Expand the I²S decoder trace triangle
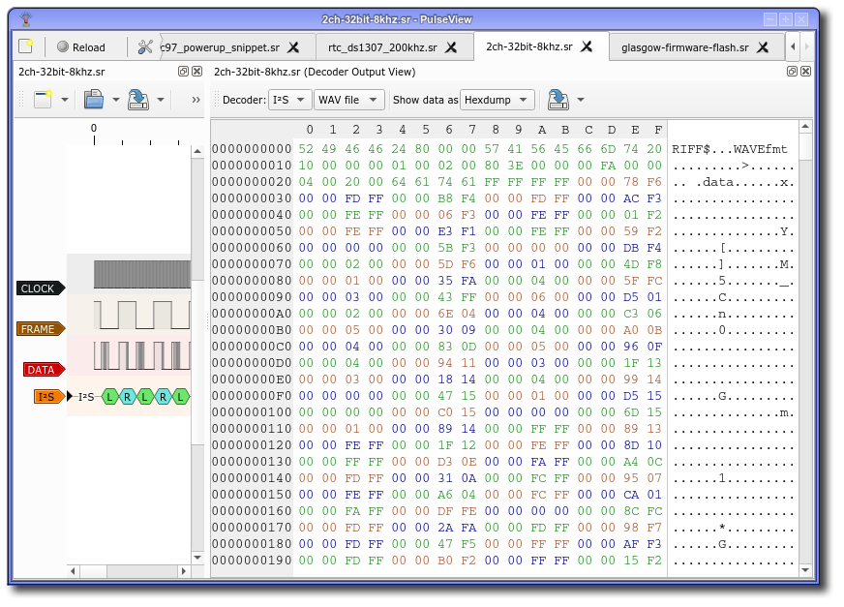 point(70,397)
